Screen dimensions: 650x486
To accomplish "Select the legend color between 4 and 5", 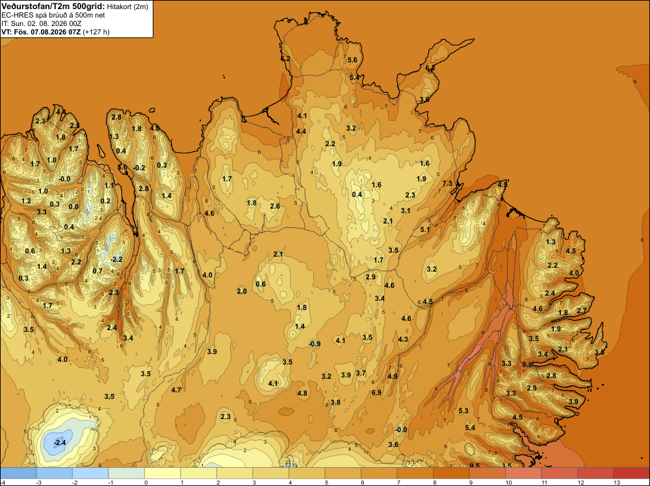I will point(307,473).
